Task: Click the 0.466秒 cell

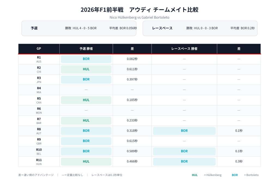Action: click(x=132, y=162)
